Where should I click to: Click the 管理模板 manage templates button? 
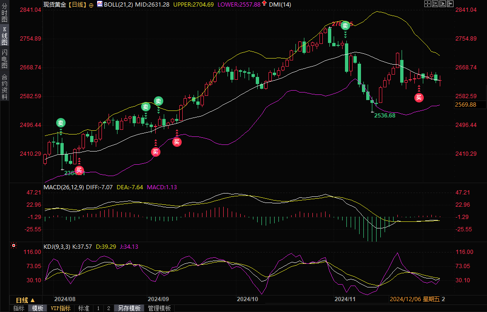coord(160,308)
